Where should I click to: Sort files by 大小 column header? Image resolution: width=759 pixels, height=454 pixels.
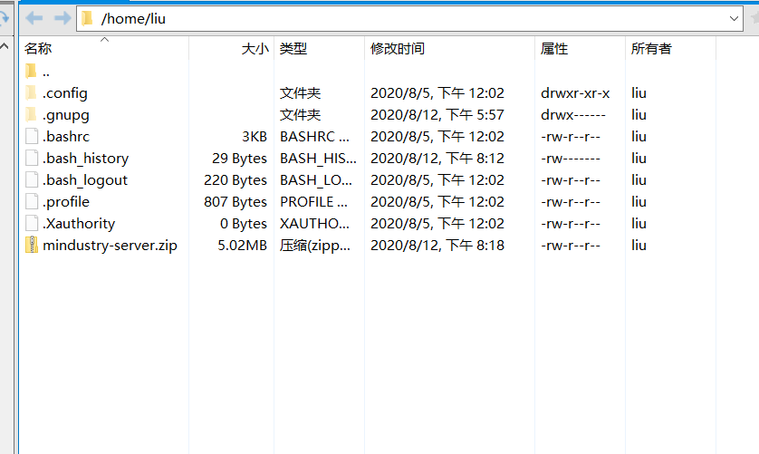pyautogui.click(x=255, y=49)
